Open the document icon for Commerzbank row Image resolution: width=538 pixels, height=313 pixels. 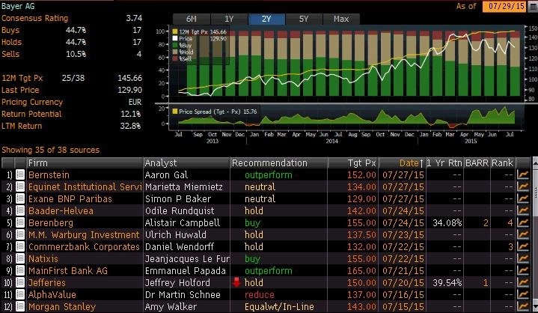tap(20, 247)
